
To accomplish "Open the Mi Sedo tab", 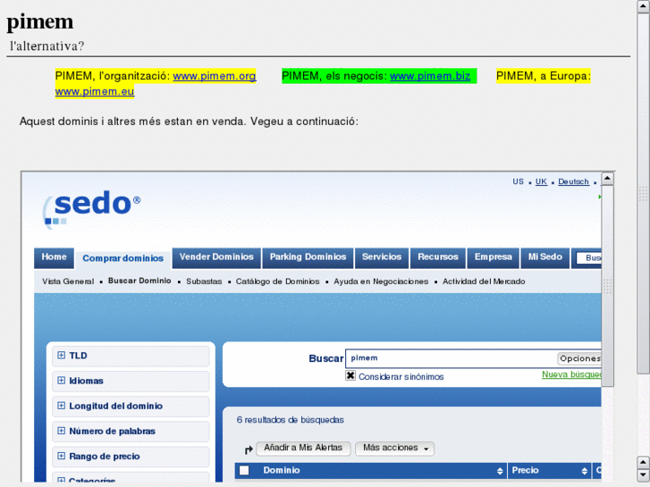I will [x=545, y=257].
